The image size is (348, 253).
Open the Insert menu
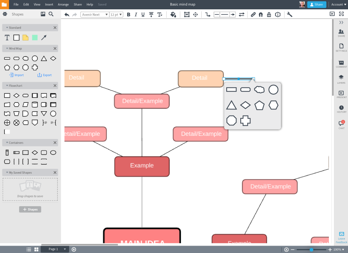(x=48, y=4)
